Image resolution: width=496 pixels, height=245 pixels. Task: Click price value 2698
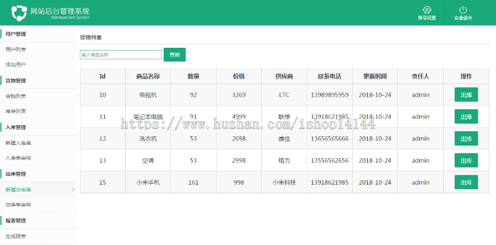click(x=239, y=138)
